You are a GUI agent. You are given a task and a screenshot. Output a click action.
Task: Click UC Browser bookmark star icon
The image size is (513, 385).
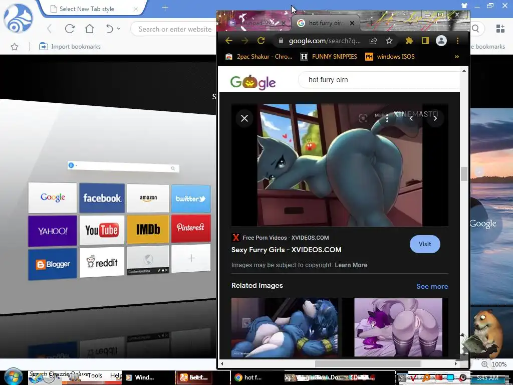[15, 47]
